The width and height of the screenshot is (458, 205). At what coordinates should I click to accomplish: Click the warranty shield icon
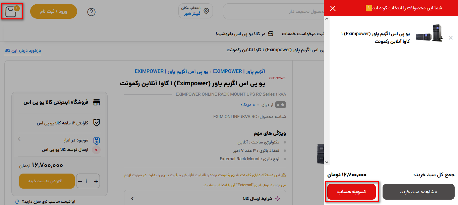click(97, 123)
